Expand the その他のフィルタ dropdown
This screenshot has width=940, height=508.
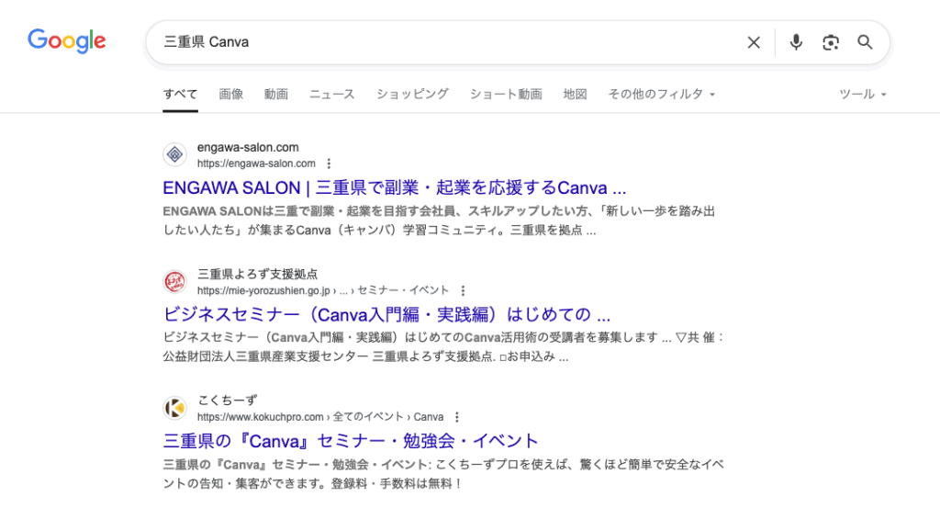661,95
